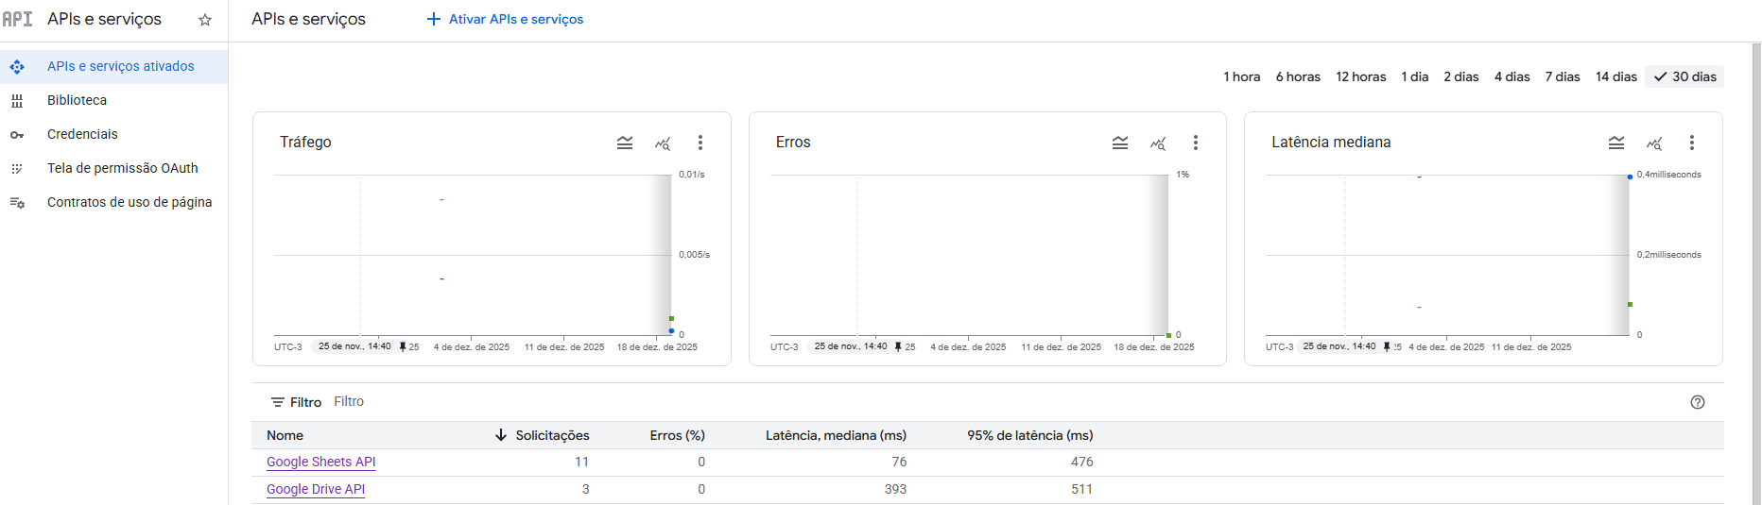Sort table by Nome column

click(x=285, y=435)
